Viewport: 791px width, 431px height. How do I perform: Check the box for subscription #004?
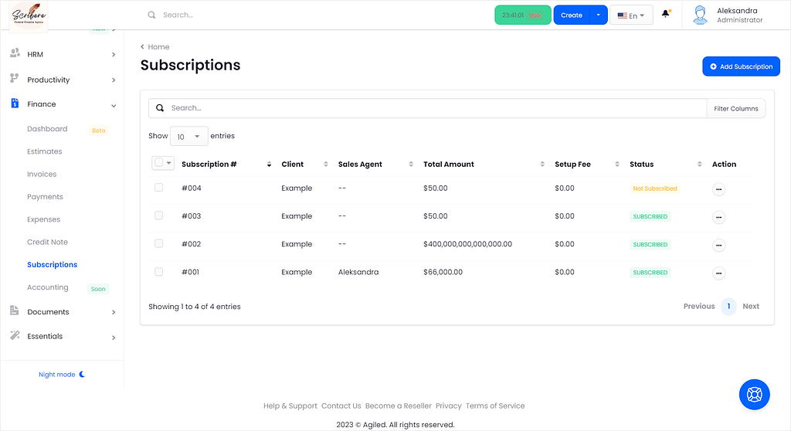159,187
